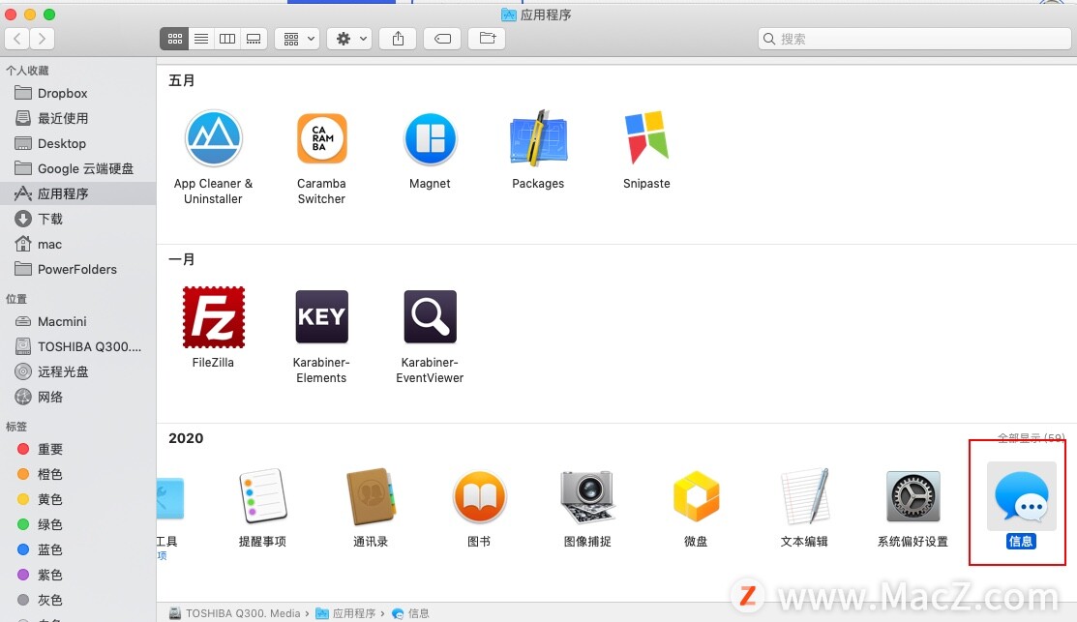
Task: Open PowerFolders in the sidebar
Action: [x=78, y=269]
